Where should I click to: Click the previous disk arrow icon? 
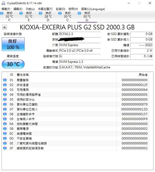(5, 27)
